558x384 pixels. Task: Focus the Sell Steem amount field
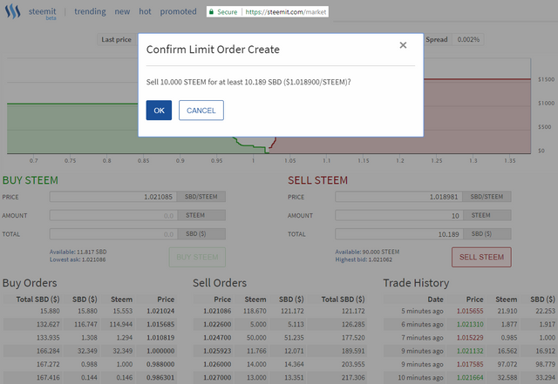coord(398,215)
